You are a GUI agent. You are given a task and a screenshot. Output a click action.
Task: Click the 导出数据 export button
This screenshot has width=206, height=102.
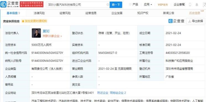[196, 21]
